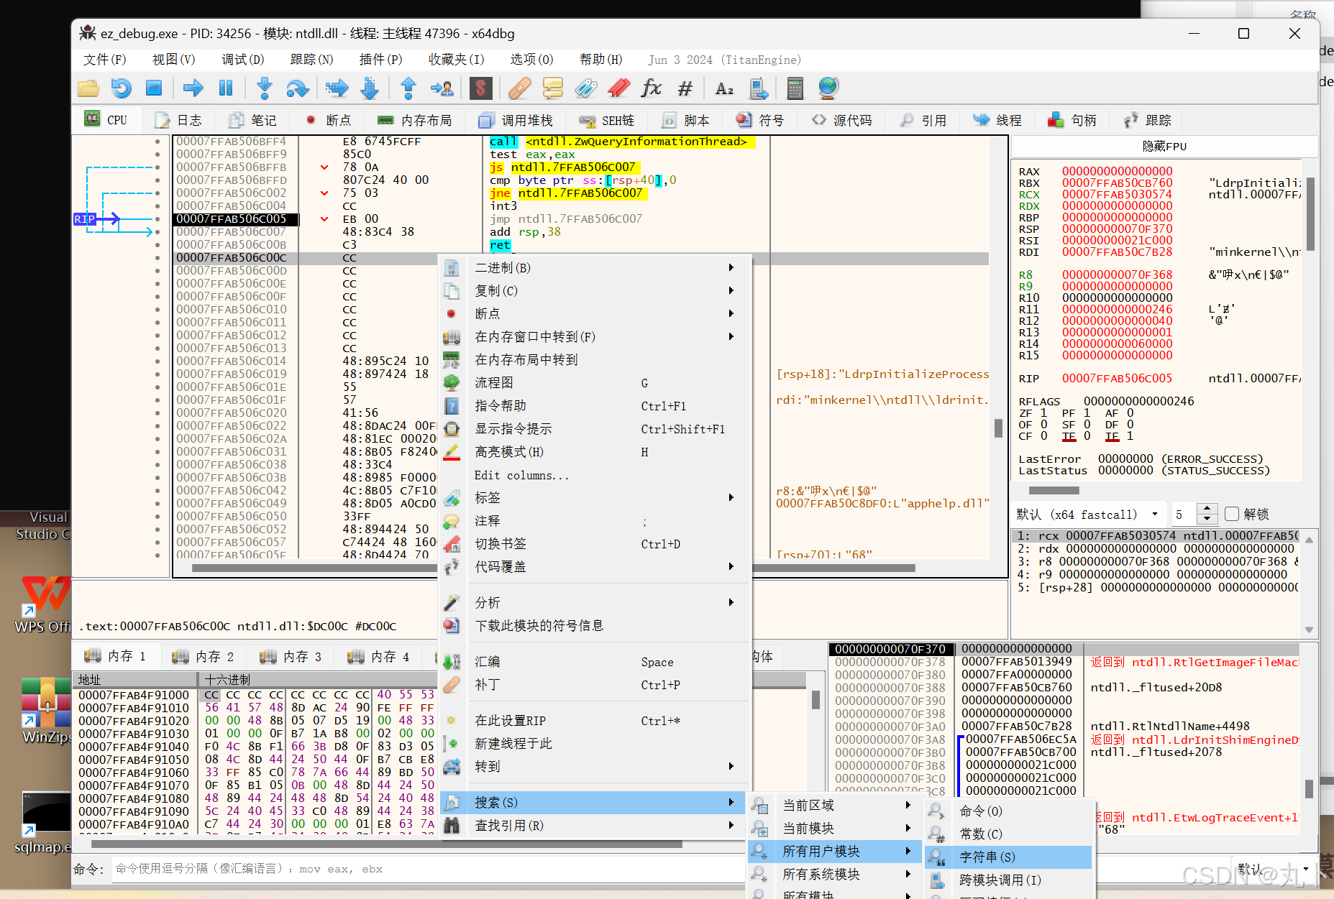Execute till return with up-arrow icon

click(408, 88)
